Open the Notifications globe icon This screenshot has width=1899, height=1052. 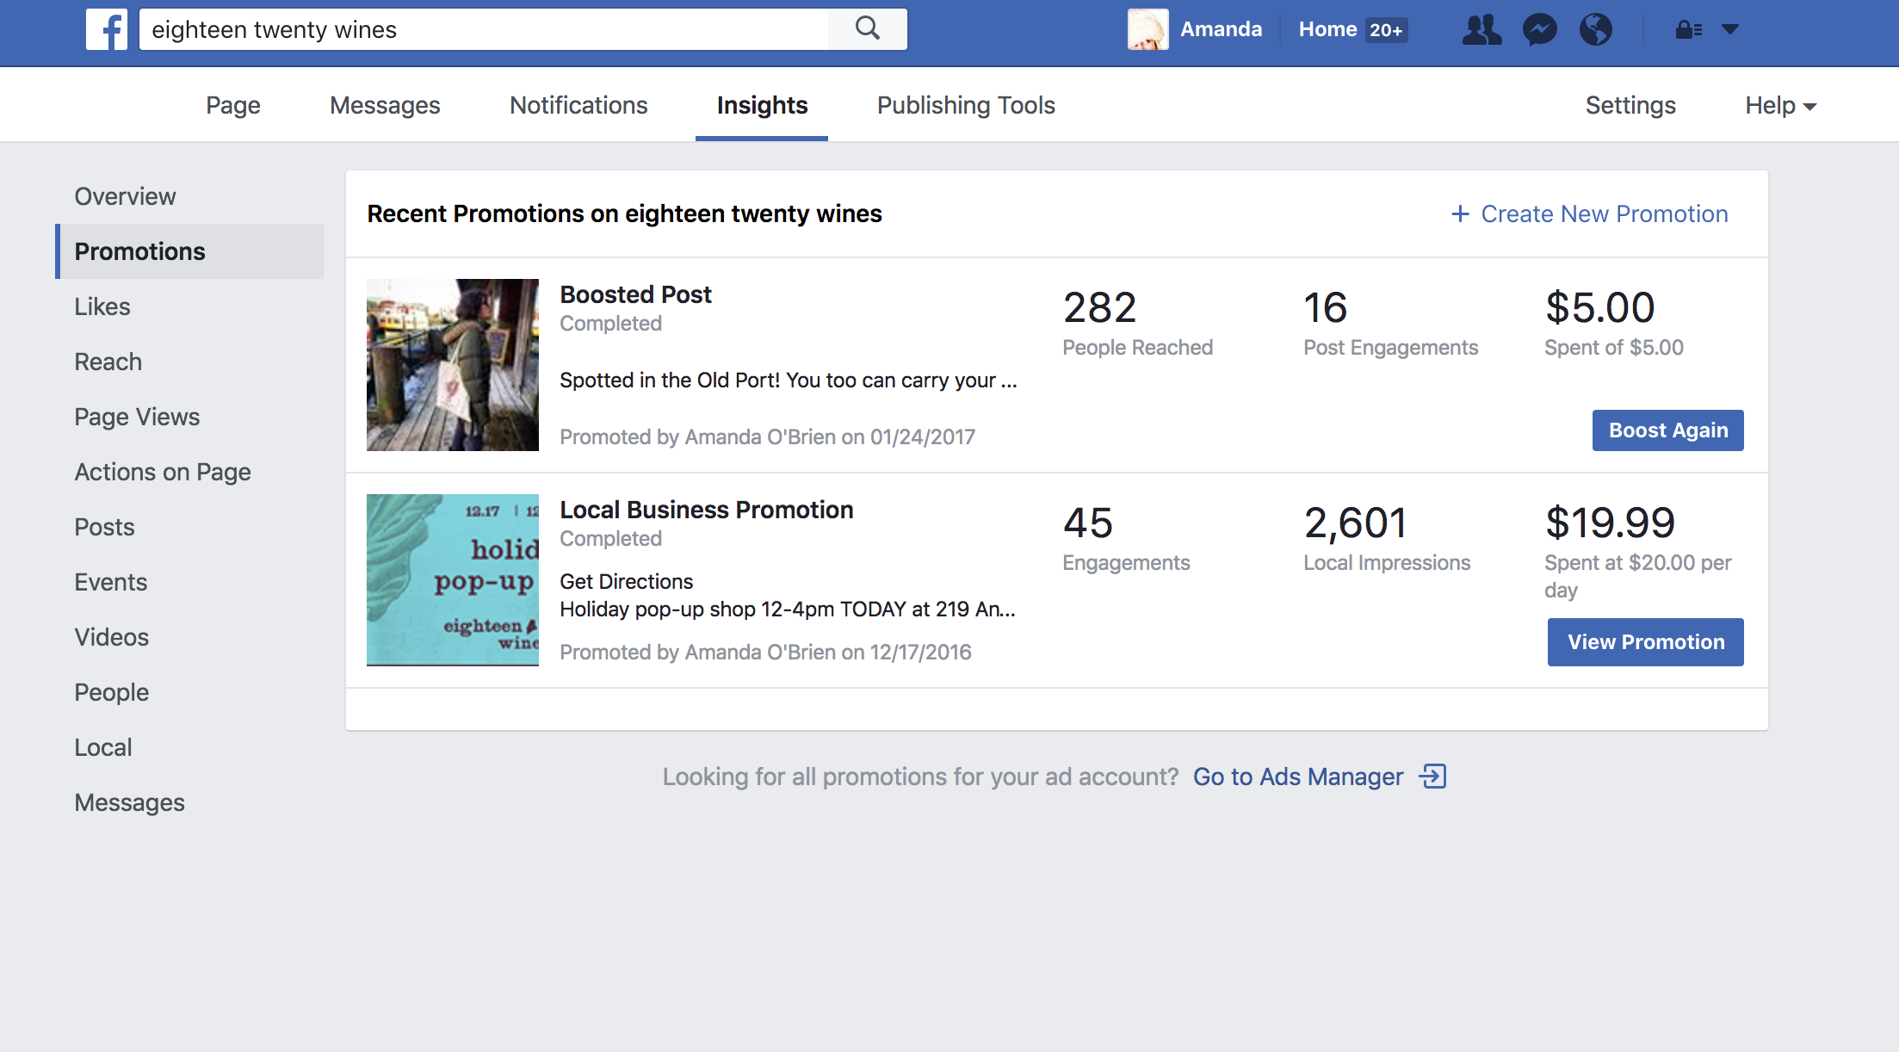[1595, 29]
